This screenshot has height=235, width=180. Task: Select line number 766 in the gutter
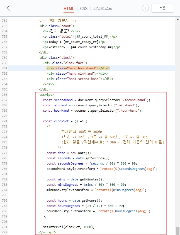click(x=4, y=95)
